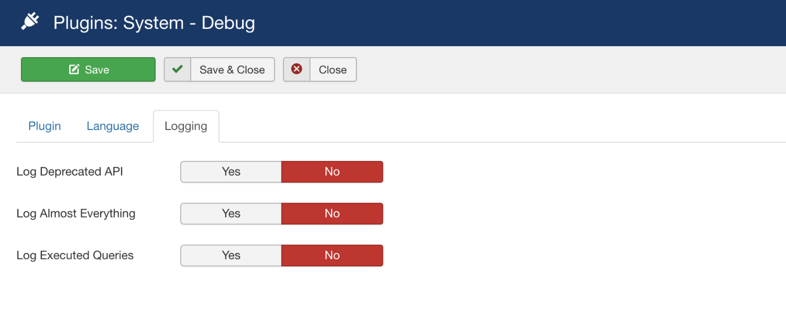Click the plug icon in the header
This screenshot has height=312, width=786.
click(30, 22)
